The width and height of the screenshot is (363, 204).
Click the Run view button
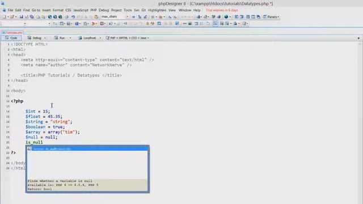coord(60,38)
